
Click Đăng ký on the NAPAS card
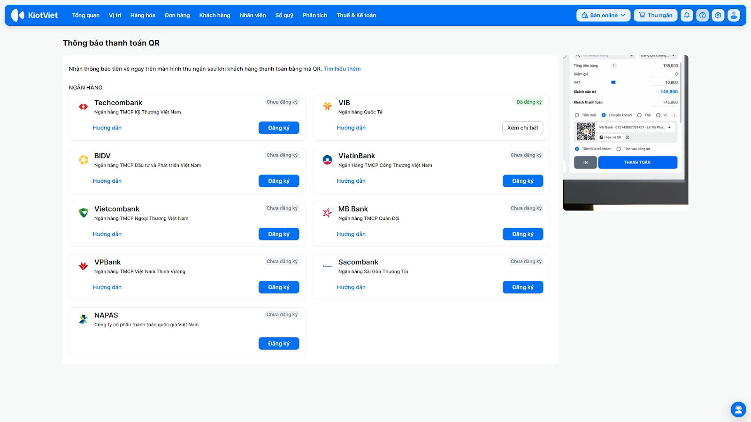point(279,344)
